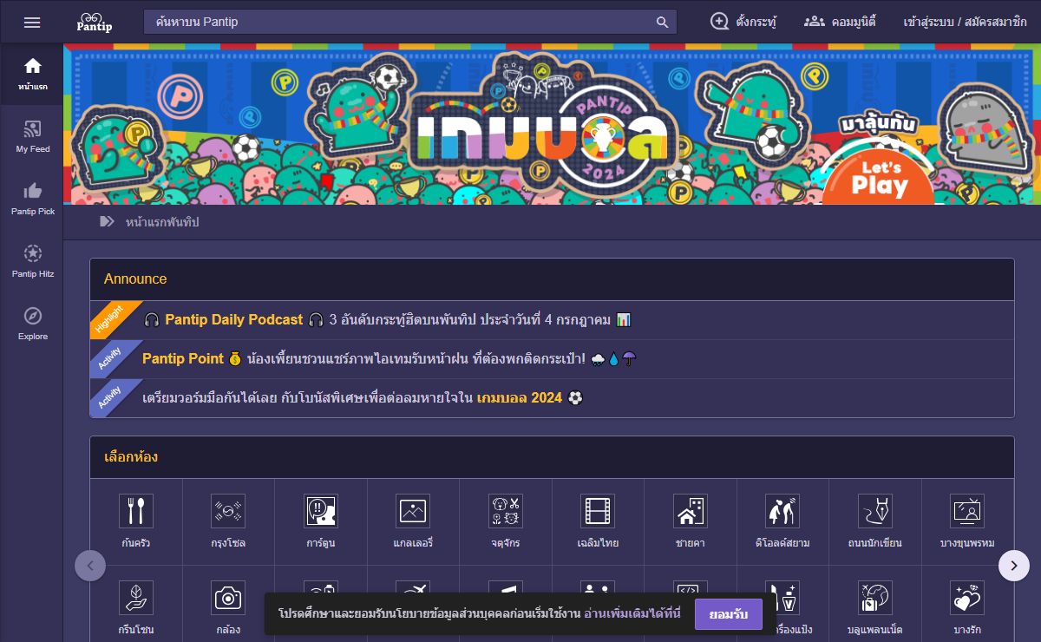The image size is (1041, 642).
Task: Open Explore in sidebar
Action: pos(32,324)
